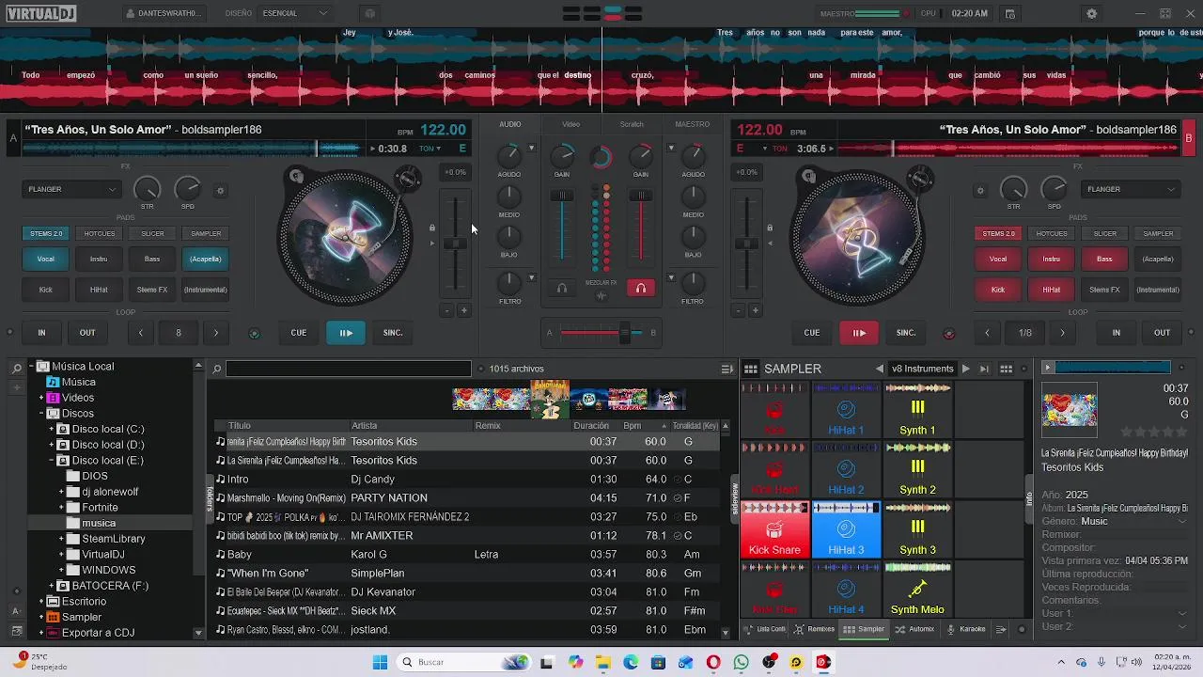Trigger the HiHat 1 sampler pad
The image size is (1203, 677).
[x=846, y=410]
